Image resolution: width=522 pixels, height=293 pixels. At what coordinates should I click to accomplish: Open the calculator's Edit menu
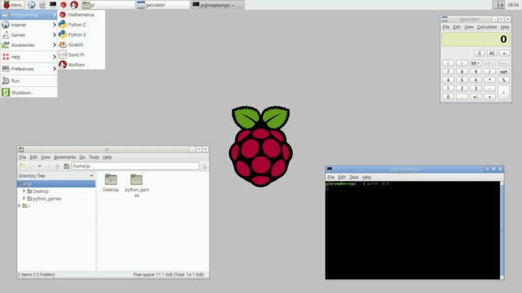457,27
